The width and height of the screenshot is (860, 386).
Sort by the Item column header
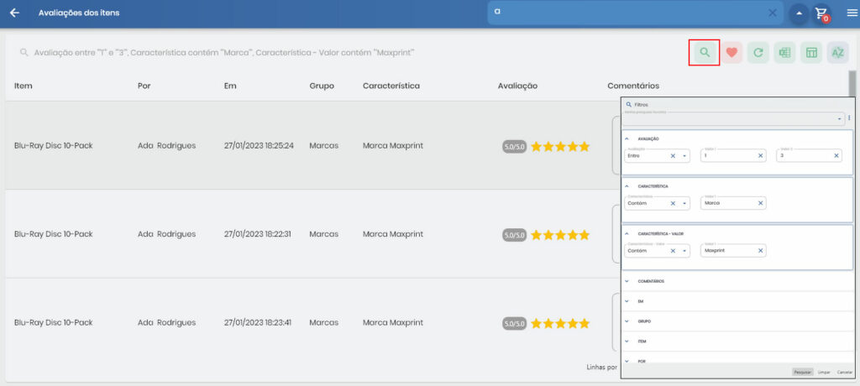(x=23, y=86)
